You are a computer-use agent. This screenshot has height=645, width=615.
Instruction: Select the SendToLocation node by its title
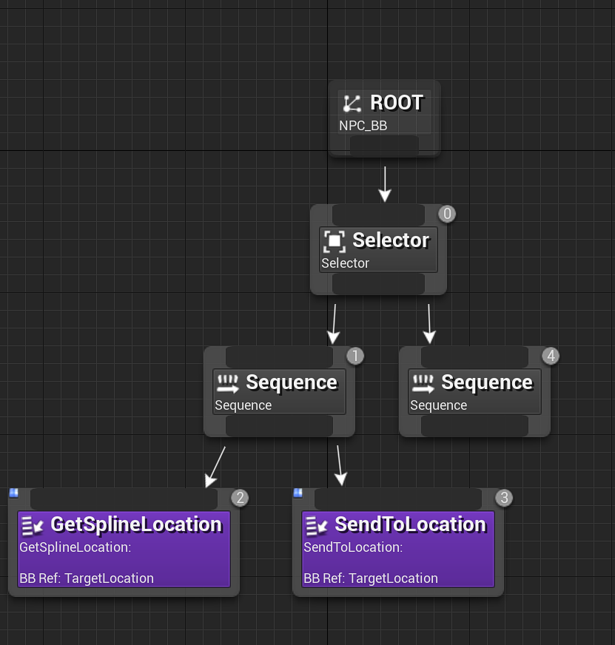tap(410, 524)
